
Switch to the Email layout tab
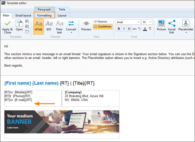(x=23, y=15)
